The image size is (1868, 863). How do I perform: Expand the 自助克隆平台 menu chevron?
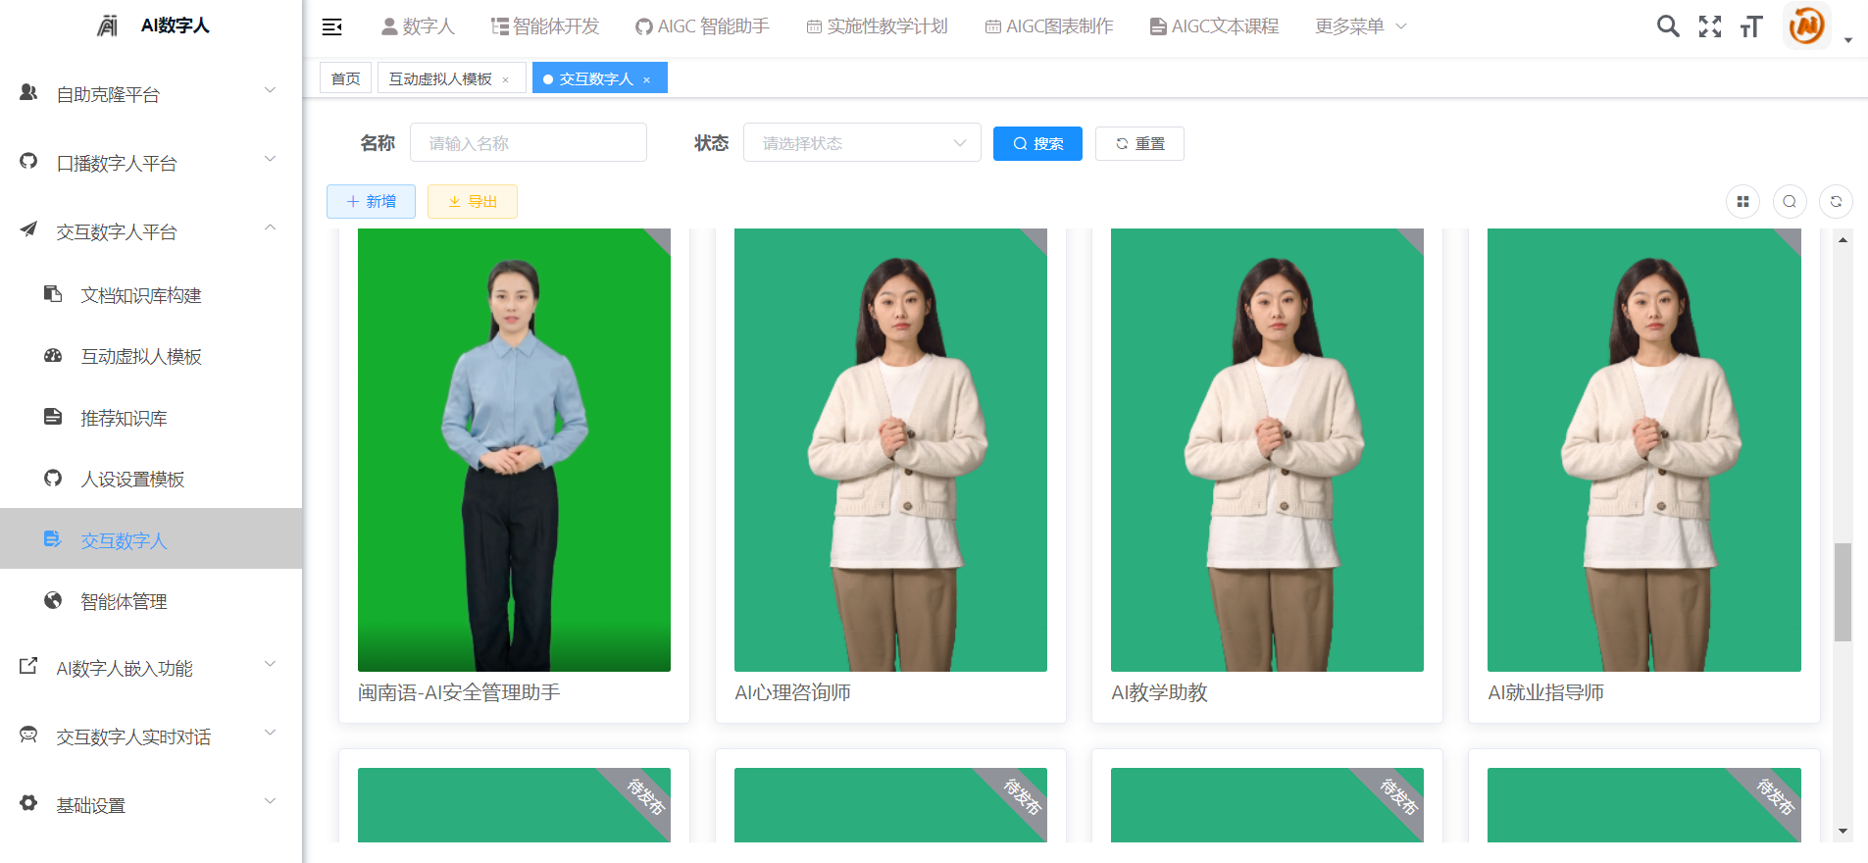click(271, 90)
